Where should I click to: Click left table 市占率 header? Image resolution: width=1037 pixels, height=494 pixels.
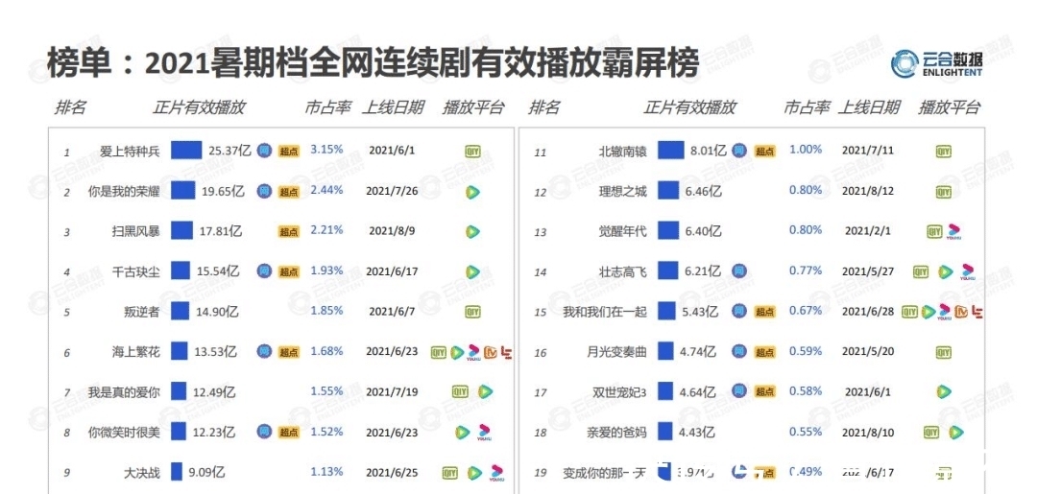click(x=328, y=107)
